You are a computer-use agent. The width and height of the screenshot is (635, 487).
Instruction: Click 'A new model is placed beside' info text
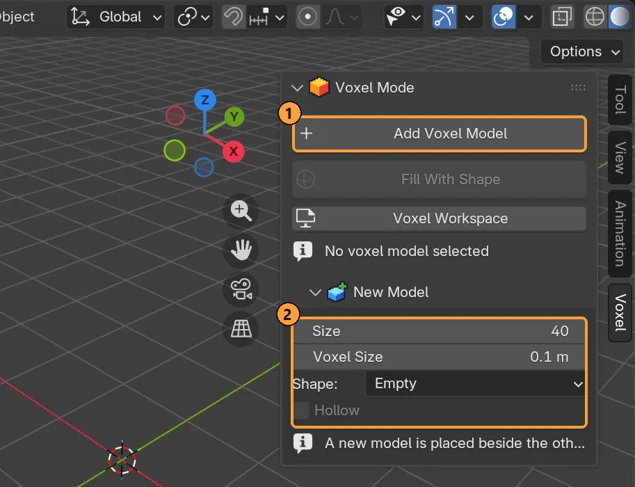click(x=455, y=443)
